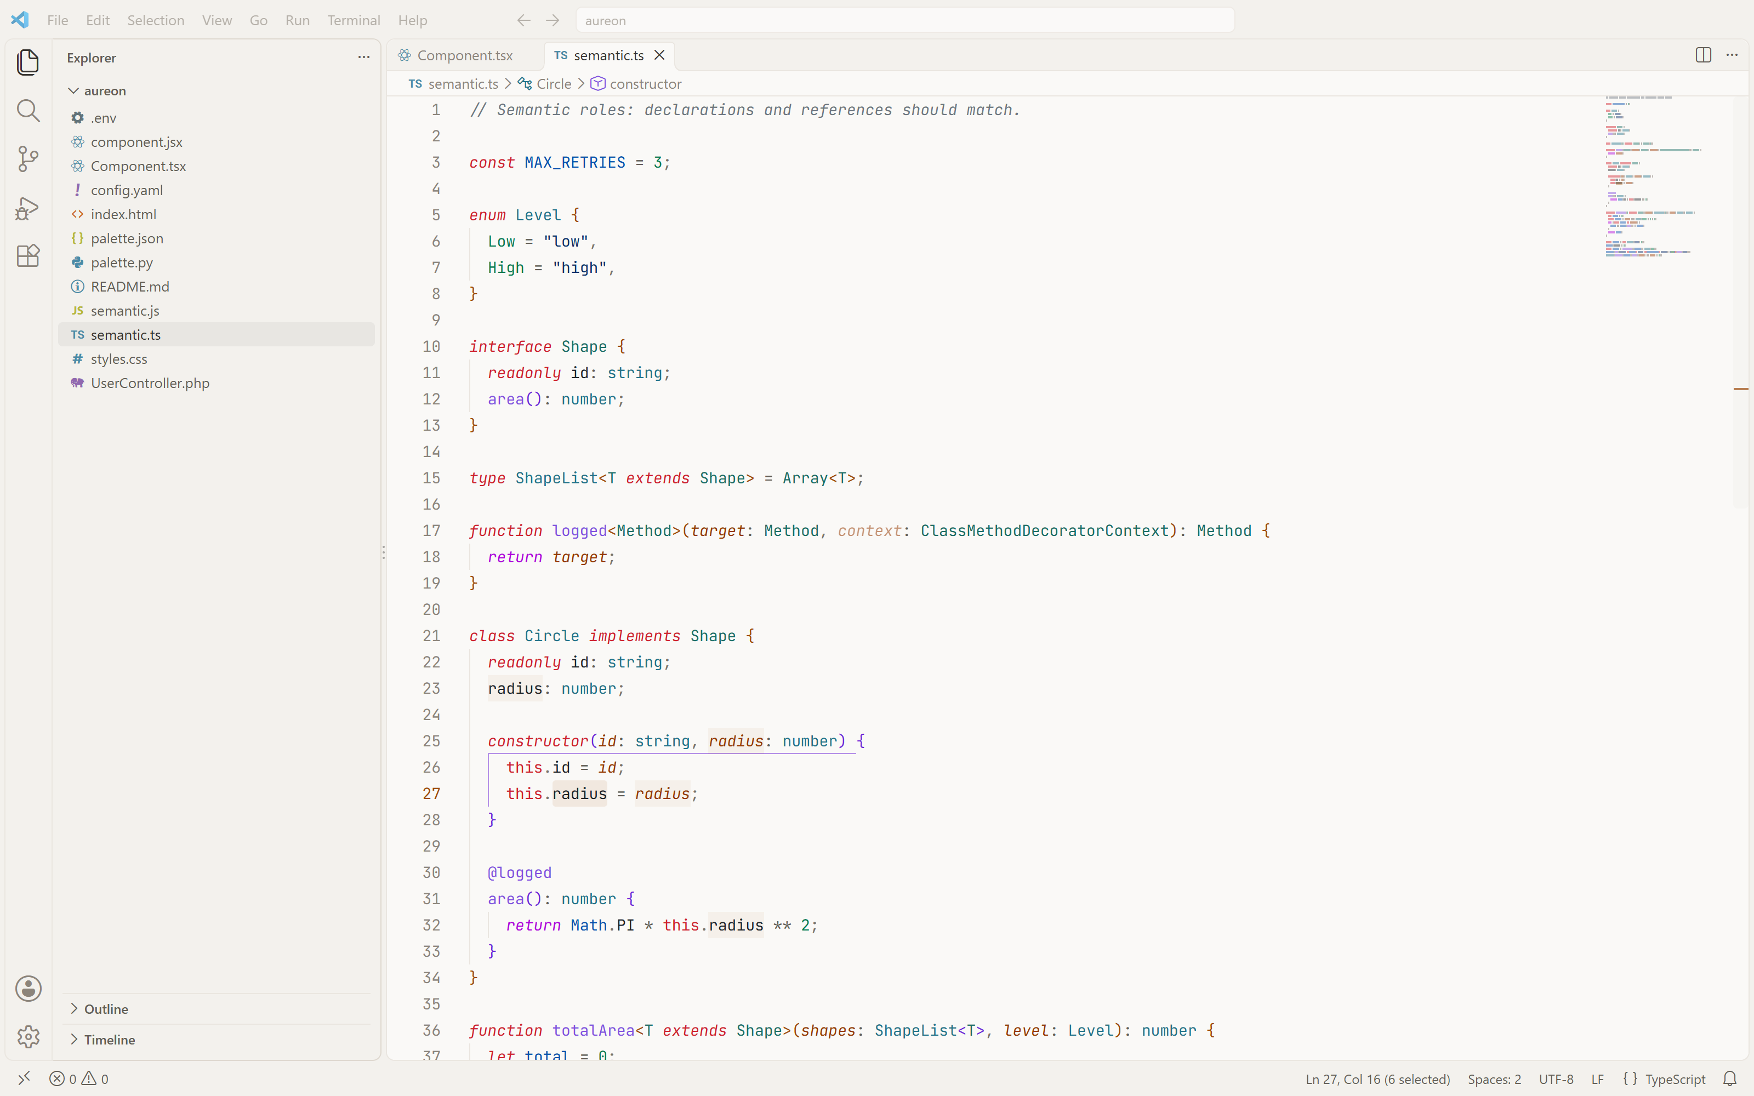1754x1096 pixels.
Task: Open the remote window indicator
Action: coord(24,1078)
